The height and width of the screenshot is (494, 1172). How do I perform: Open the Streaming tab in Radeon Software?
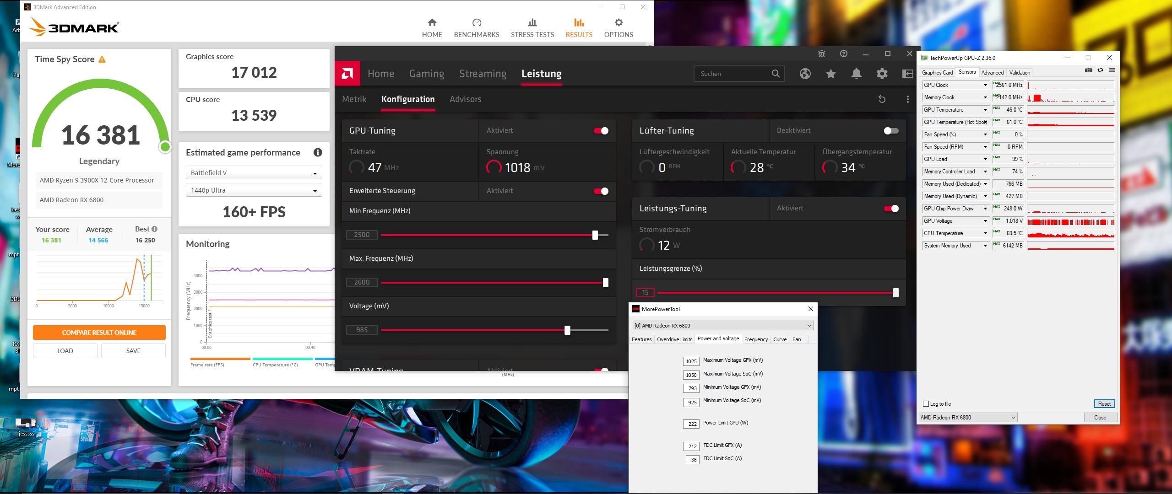click(x=483, y=74)
